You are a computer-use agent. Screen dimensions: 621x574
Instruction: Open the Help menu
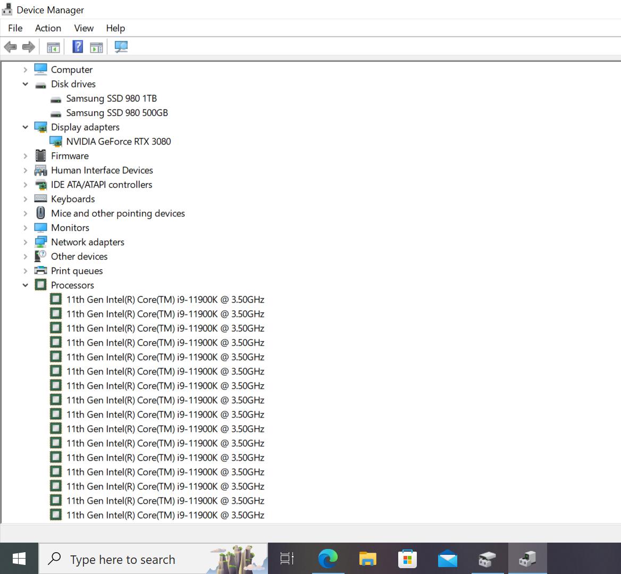click(115, 28)
